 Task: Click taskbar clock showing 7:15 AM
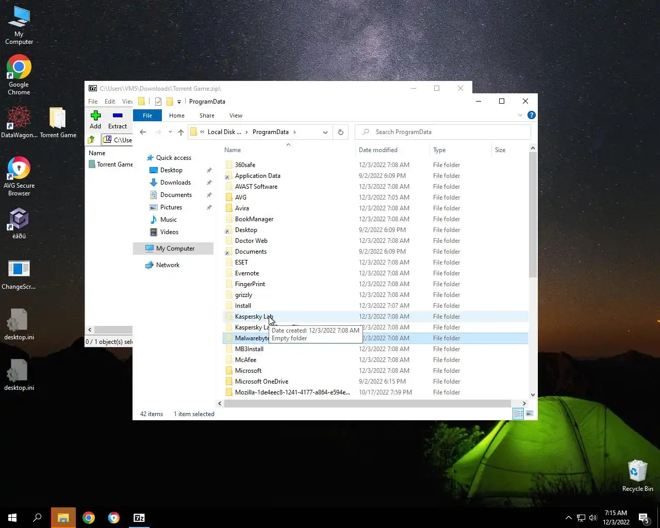tap(616, 518)
